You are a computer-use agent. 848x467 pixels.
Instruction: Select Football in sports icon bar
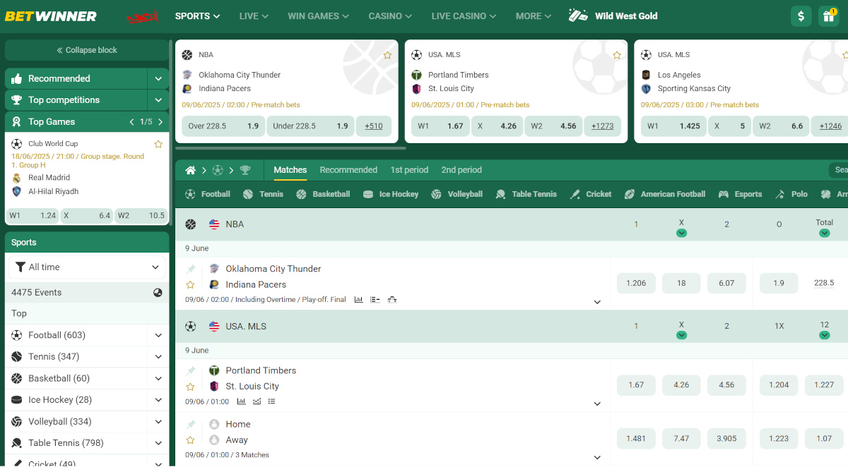point(208,194)
